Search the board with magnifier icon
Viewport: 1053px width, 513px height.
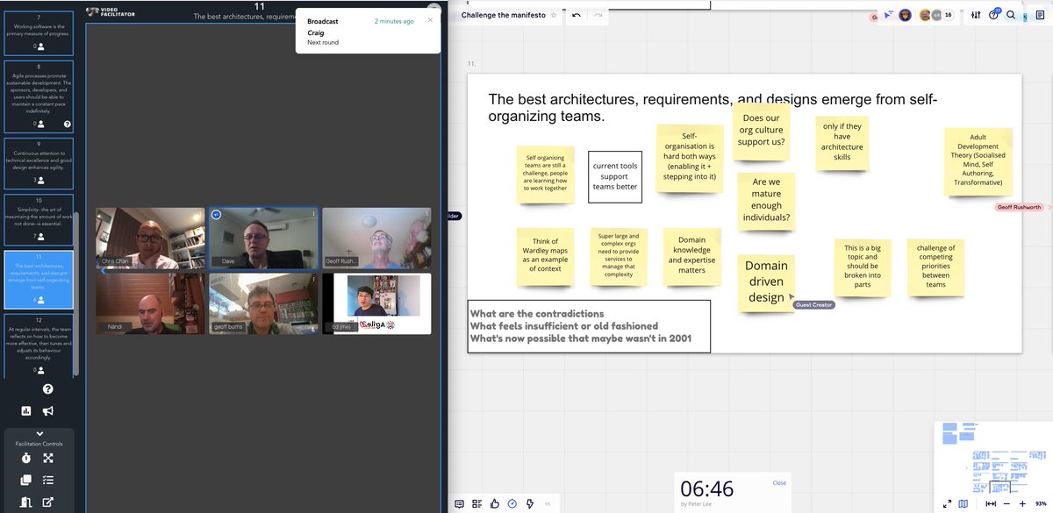point(1011,15)
